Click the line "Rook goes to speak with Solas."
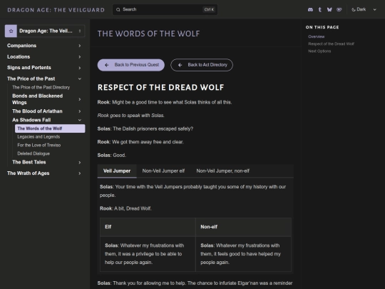 tap(131, 116)
